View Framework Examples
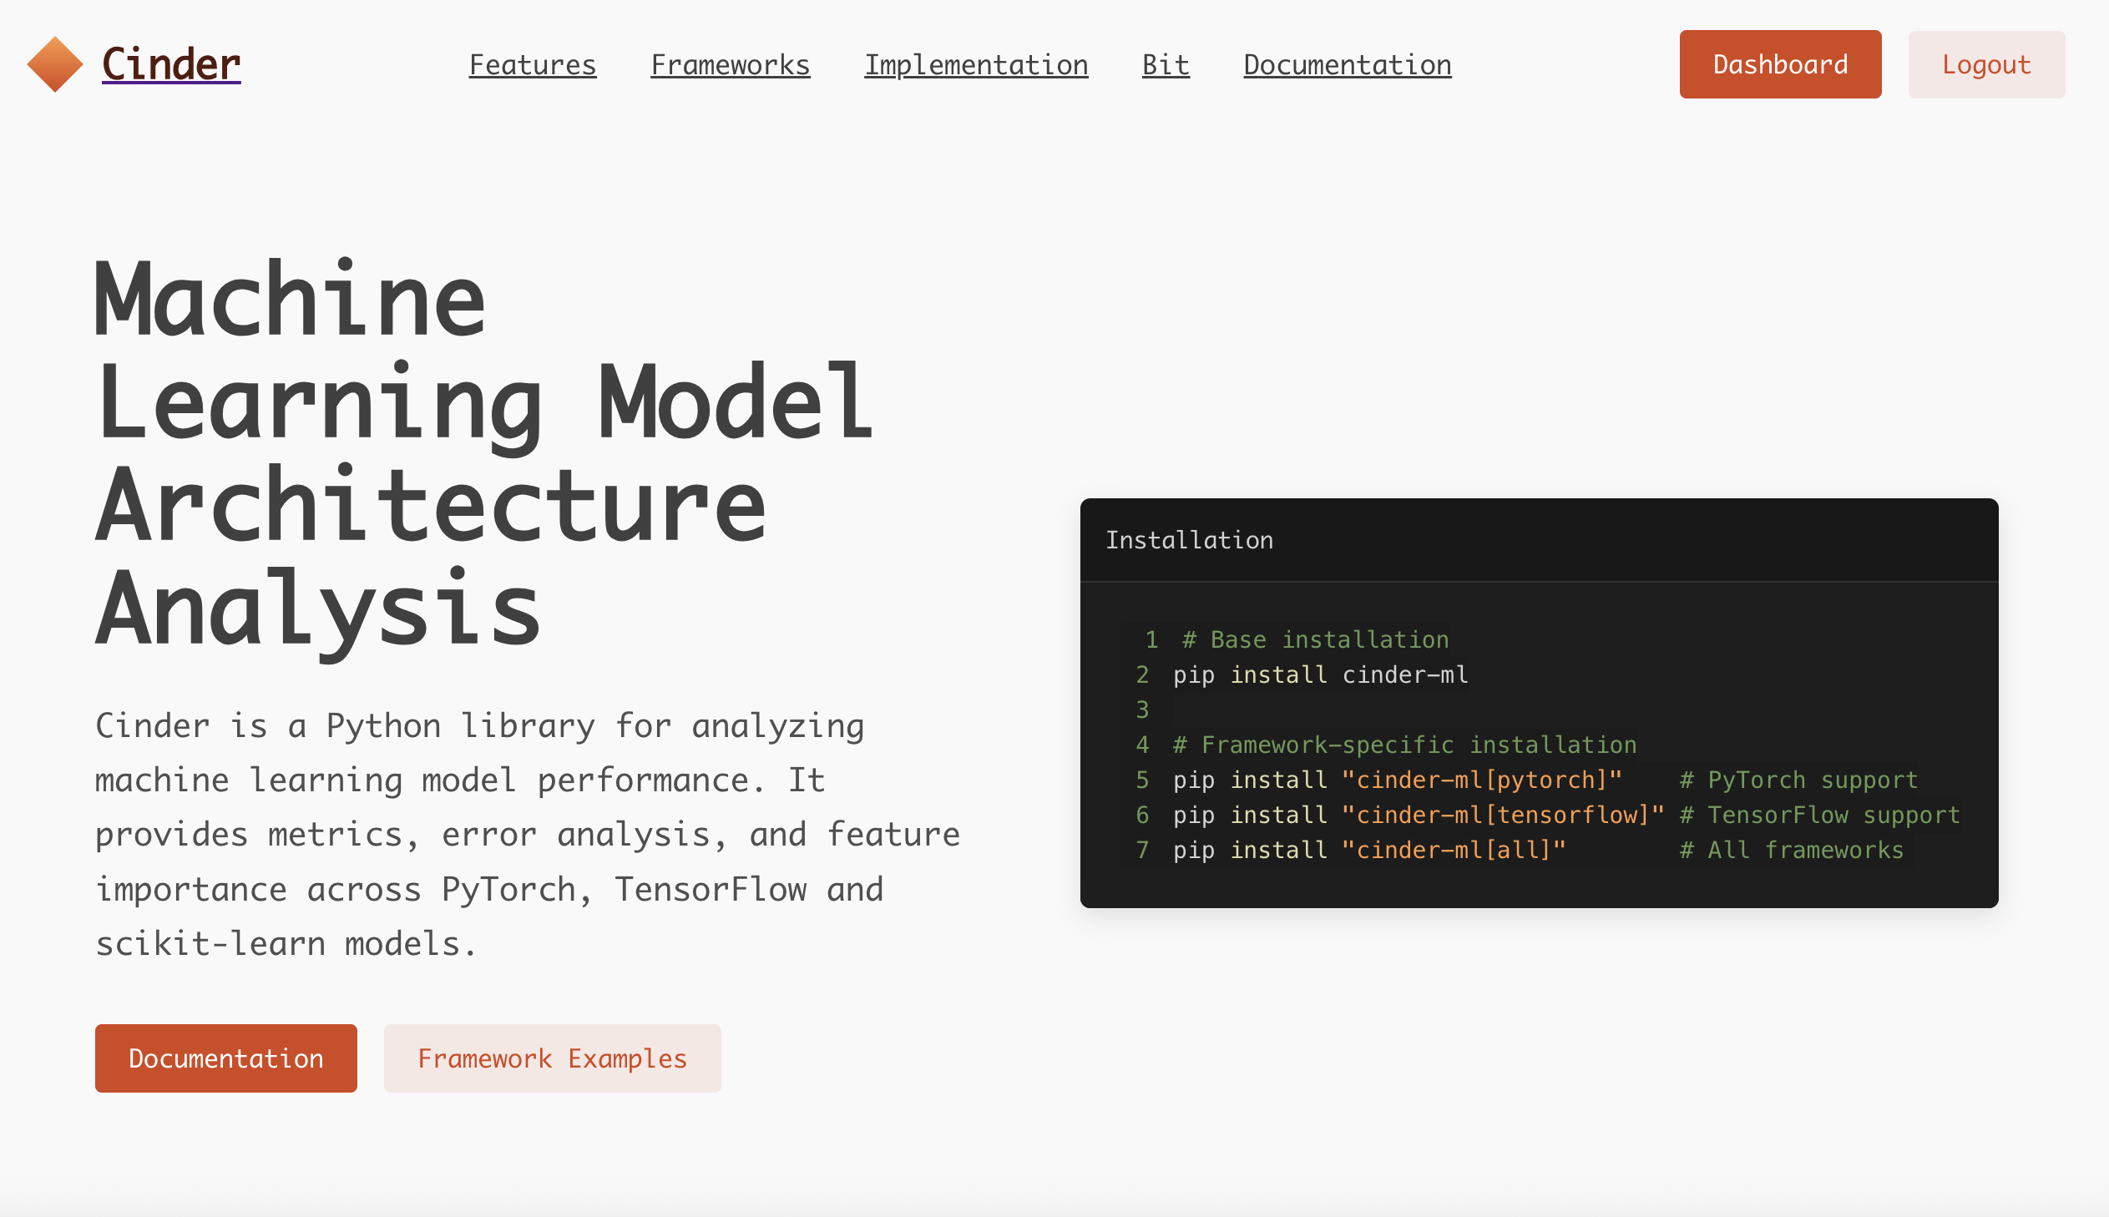 (x=552, y=1058)
